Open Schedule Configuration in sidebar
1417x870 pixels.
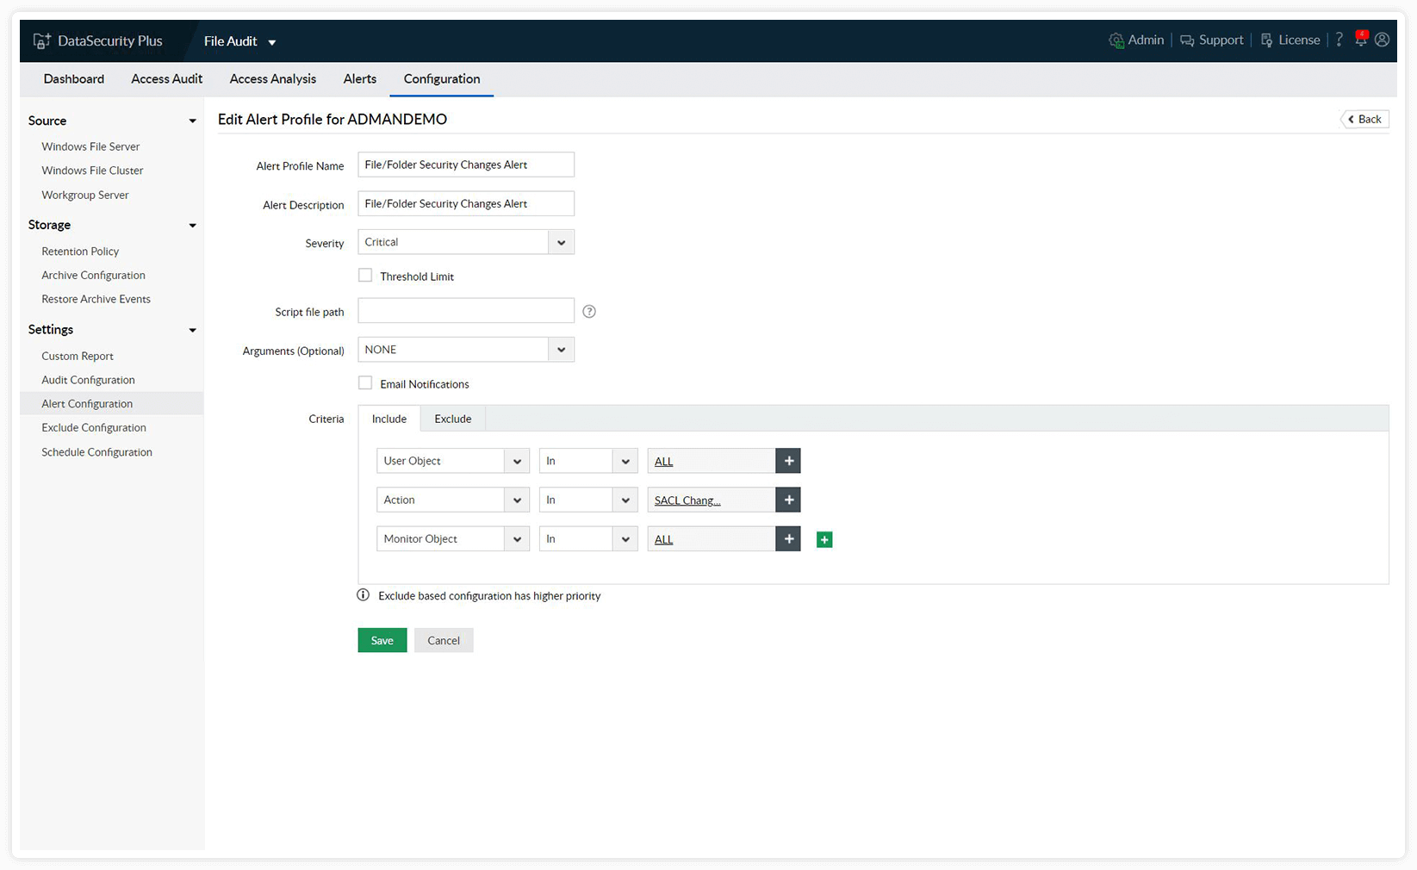coord(96,452)
